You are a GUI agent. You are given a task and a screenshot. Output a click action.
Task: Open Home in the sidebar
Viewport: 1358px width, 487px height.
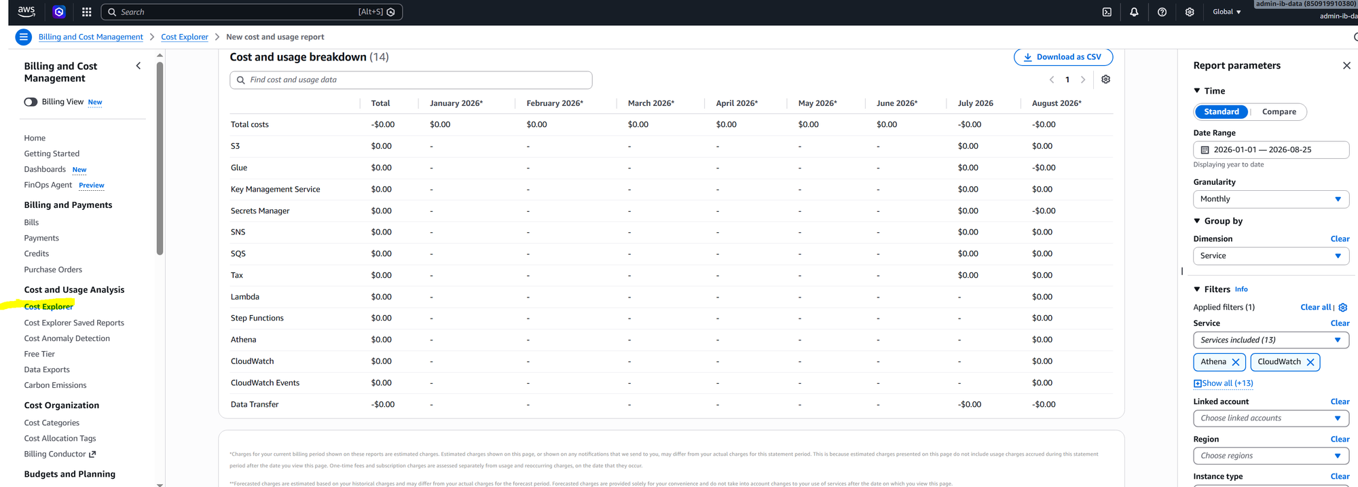[x=35, y=138]
